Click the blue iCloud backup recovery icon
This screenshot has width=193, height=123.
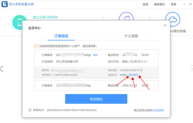[x=173, y=19]
